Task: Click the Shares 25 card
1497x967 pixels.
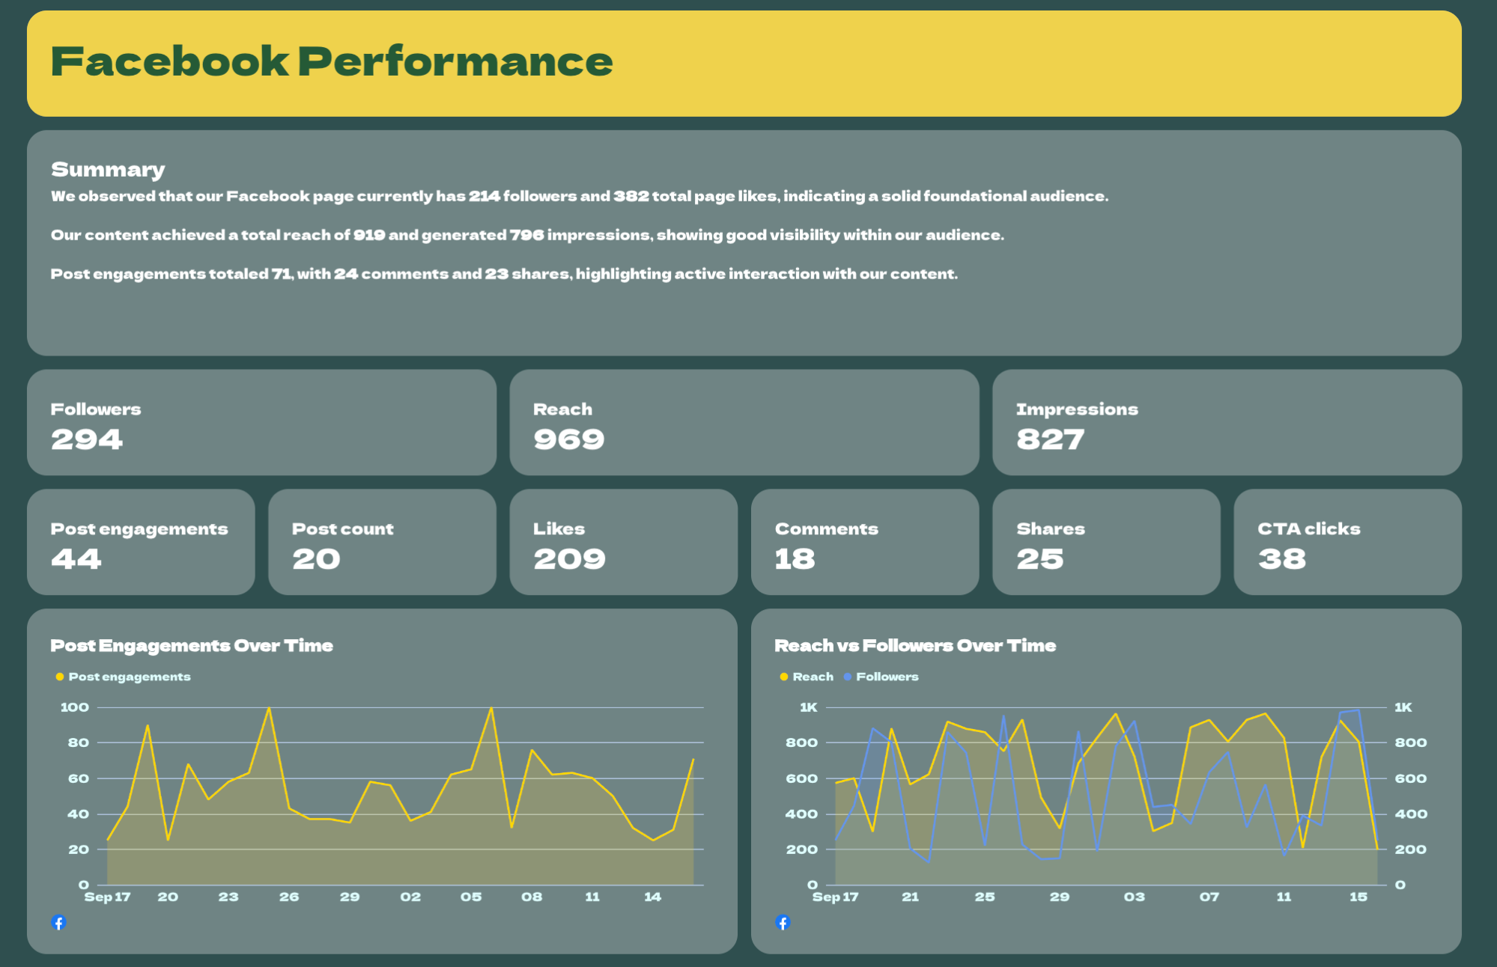Action: click(1105, 542)
